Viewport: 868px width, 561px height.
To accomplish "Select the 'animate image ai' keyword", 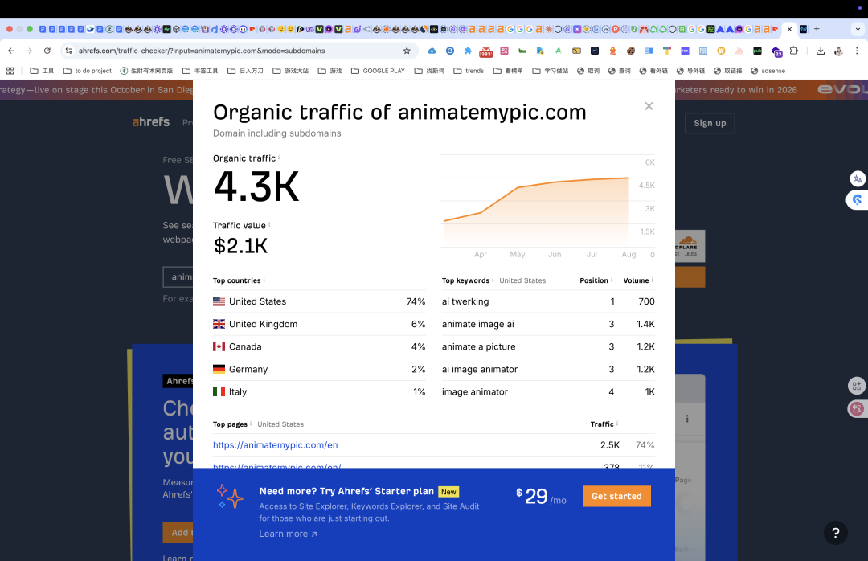I will 477,324.
